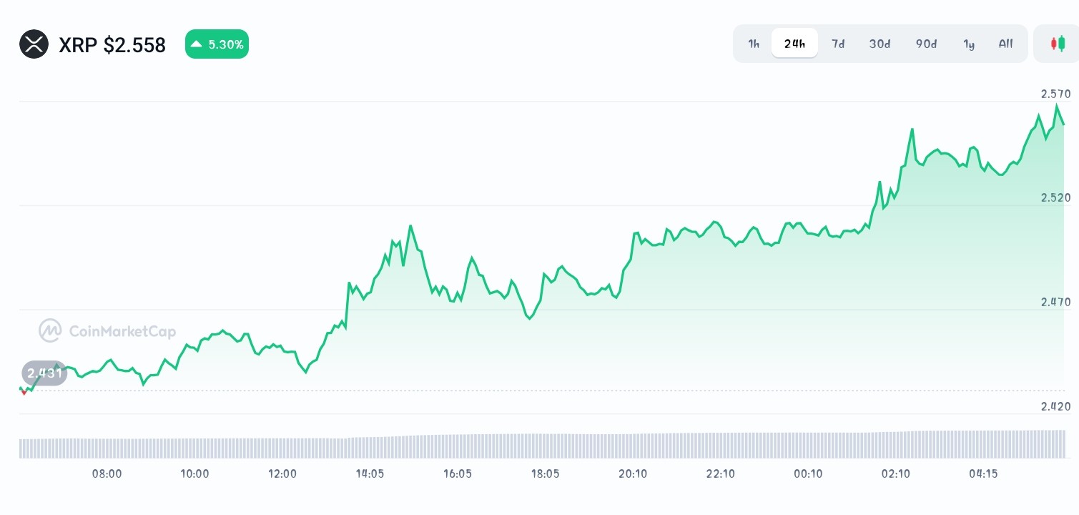The width and height of the screenshot is (1079, 515).
Task: Click the 2.570 y-axis label
Action: pos(1055,94)
